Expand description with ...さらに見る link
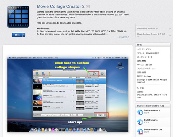The height and width of the screenshot is (137, 173). pos(123,37)
